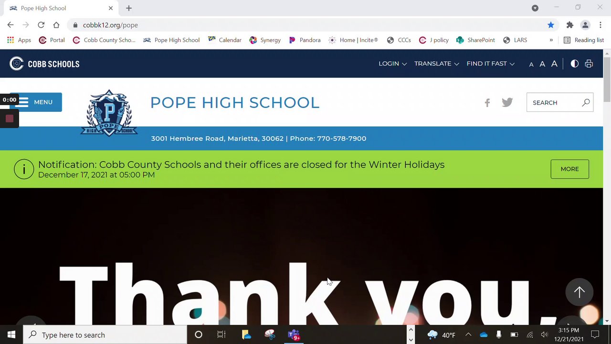611x344 pixels.
Task: Select the smallest text size A
Action: 531,64
